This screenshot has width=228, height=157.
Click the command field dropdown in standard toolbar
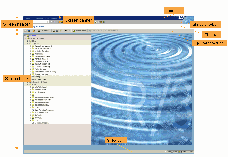pos(47,22)
